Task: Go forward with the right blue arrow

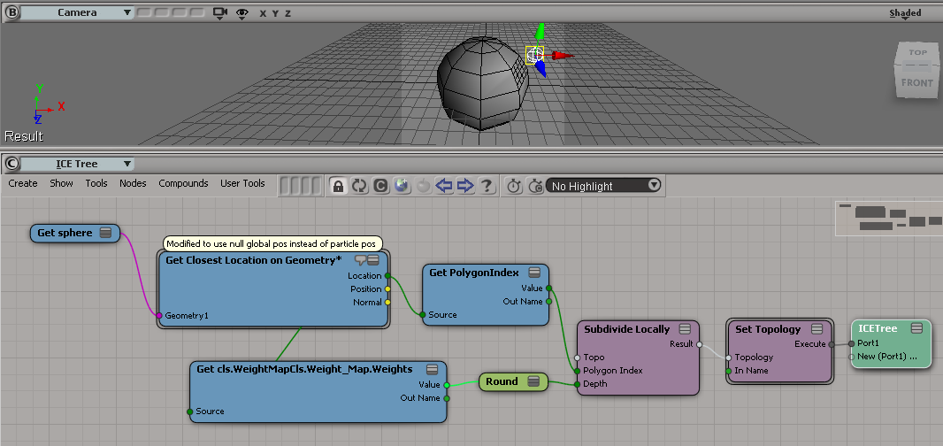Action: (465, 186)
